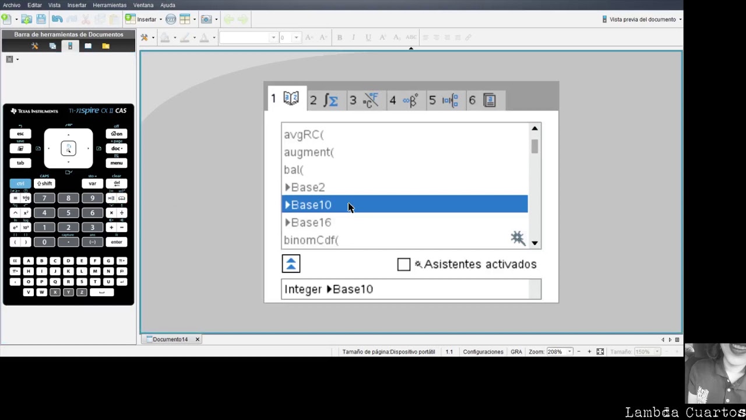Image resolution: width=746 pixels, height=420 pixels.
Task: Click the new document icon in toolbar
Action: [6, 19]
